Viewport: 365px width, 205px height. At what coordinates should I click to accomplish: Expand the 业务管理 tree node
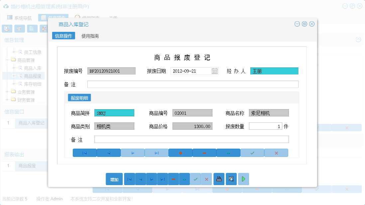coord(8,92)
